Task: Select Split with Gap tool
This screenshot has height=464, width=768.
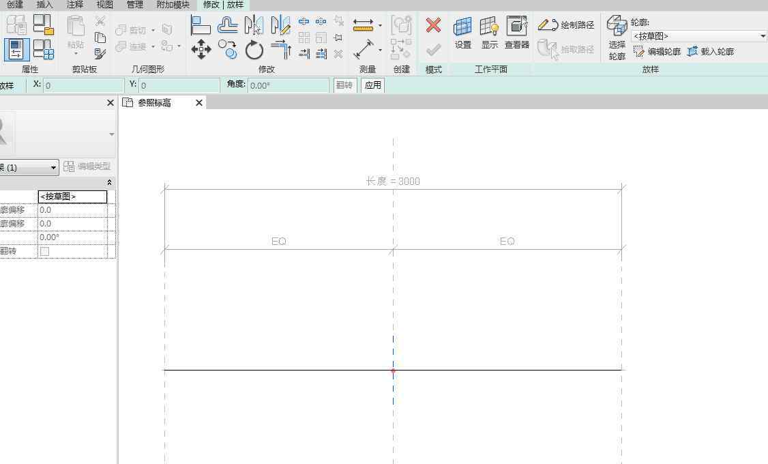Action: (x=321, y=21)
